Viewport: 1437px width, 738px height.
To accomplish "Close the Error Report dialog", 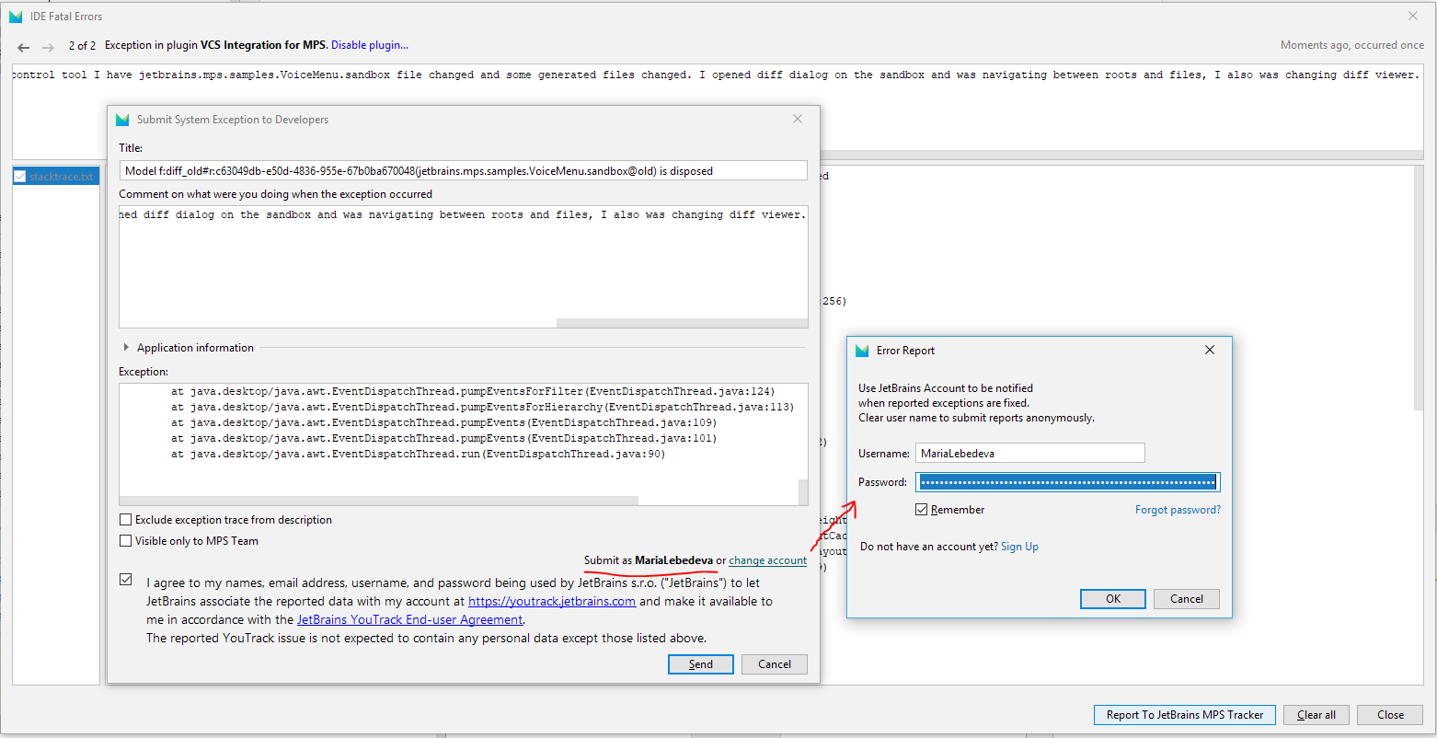I will click(x=1210, y=350).
